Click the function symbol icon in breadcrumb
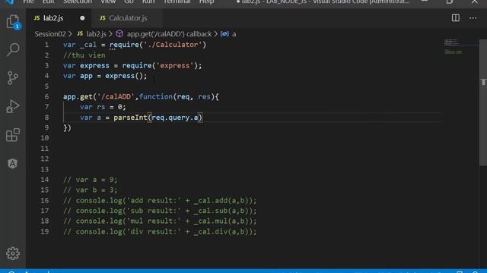Screen dimensions: 487x273 tap(119, 33)
